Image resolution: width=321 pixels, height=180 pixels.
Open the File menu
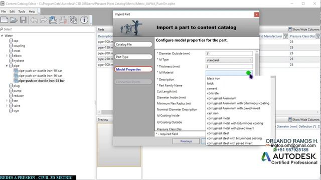tap(4, 11)
